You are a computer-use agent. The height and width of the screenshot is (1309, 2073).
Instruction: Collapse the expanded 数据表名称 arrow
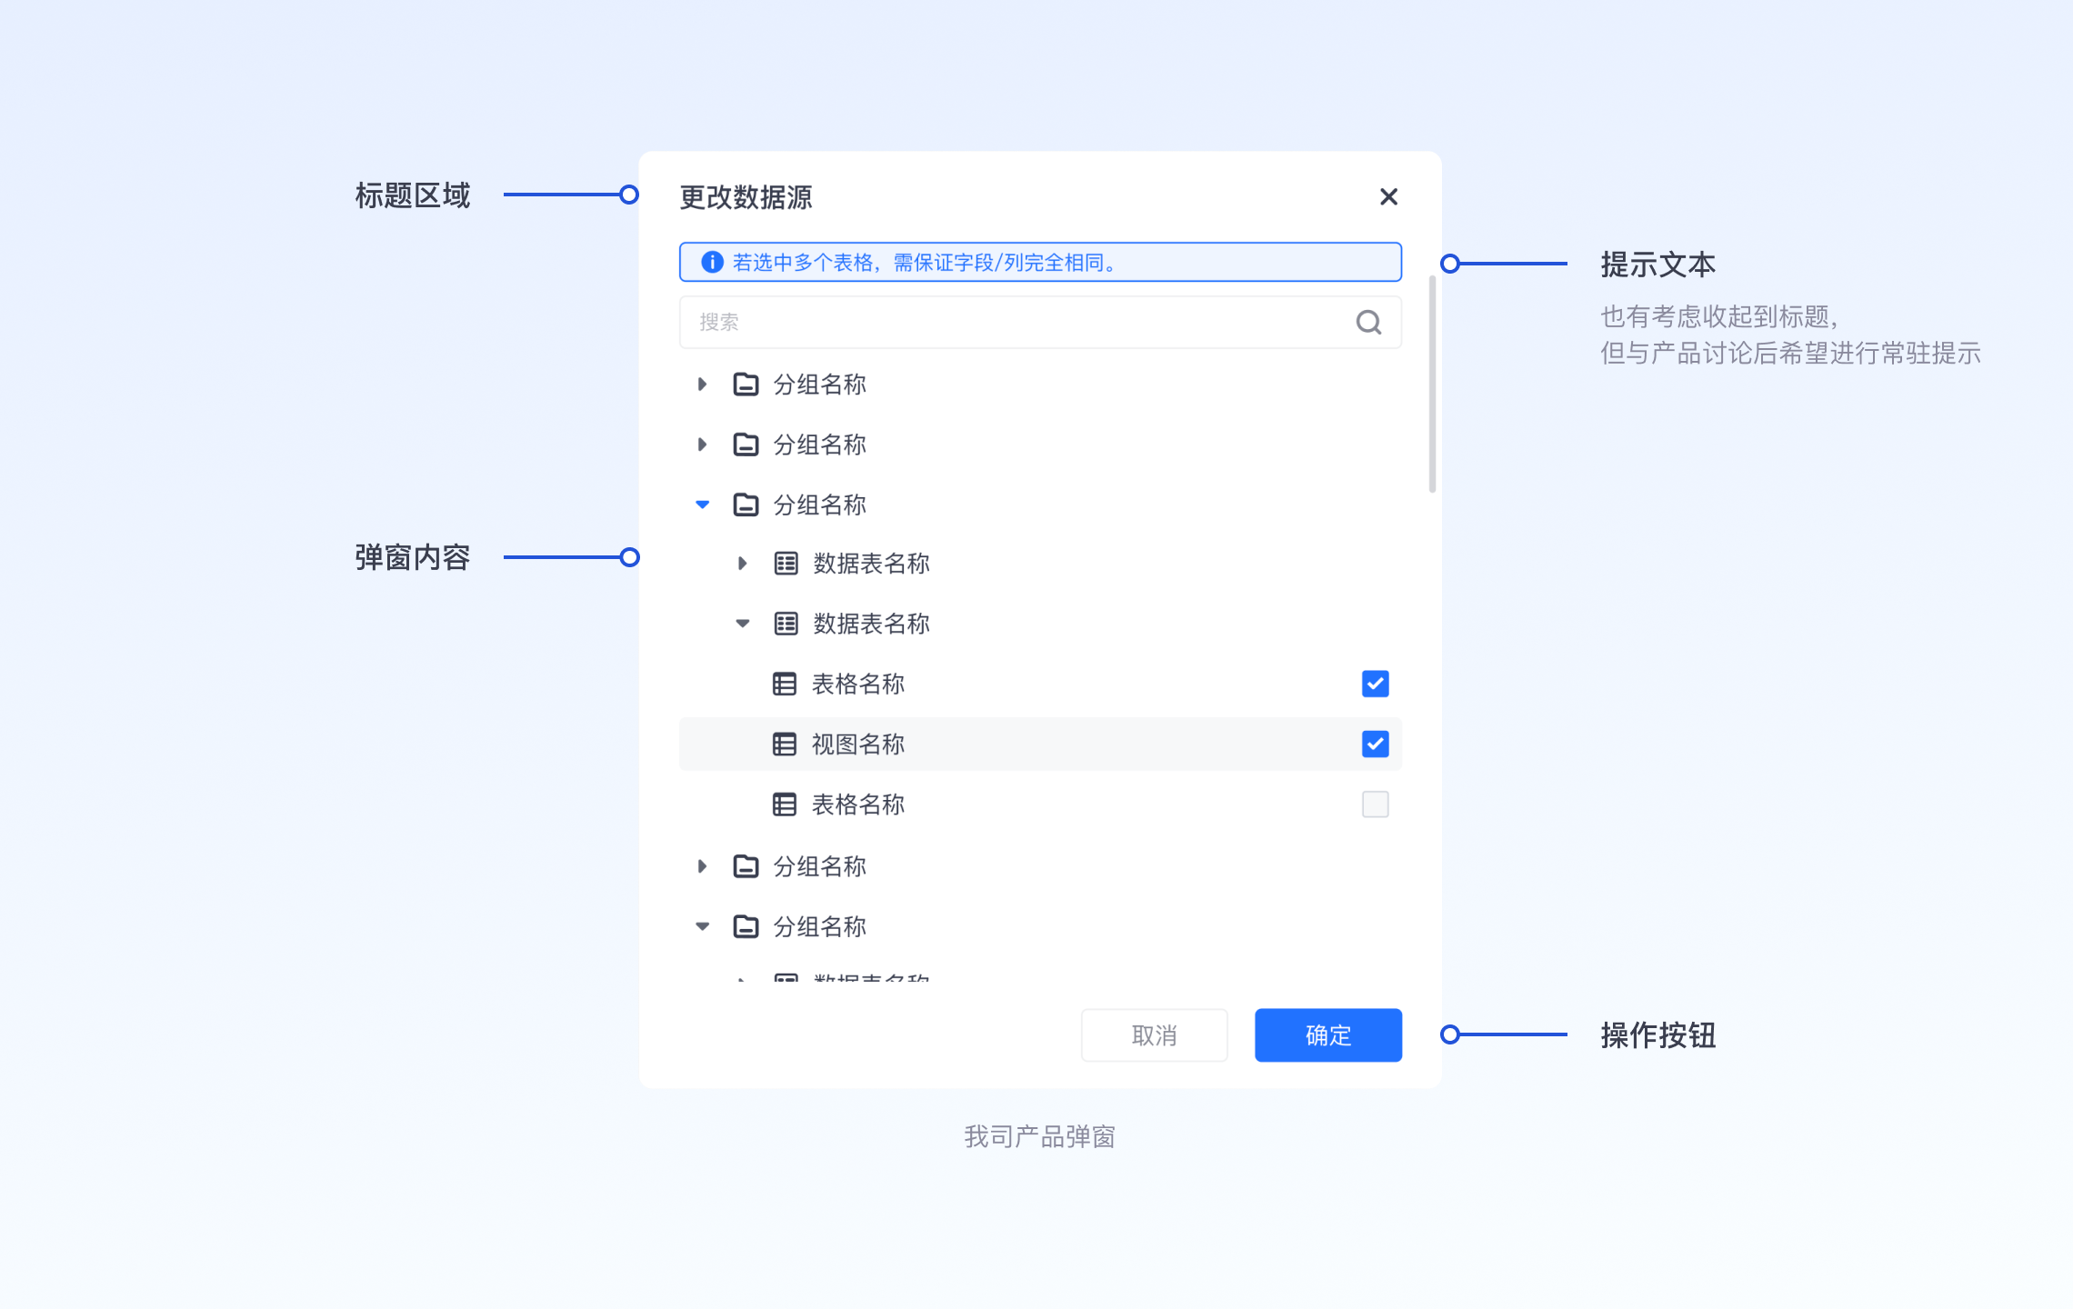pyautogui.click(x=742, y=624)
